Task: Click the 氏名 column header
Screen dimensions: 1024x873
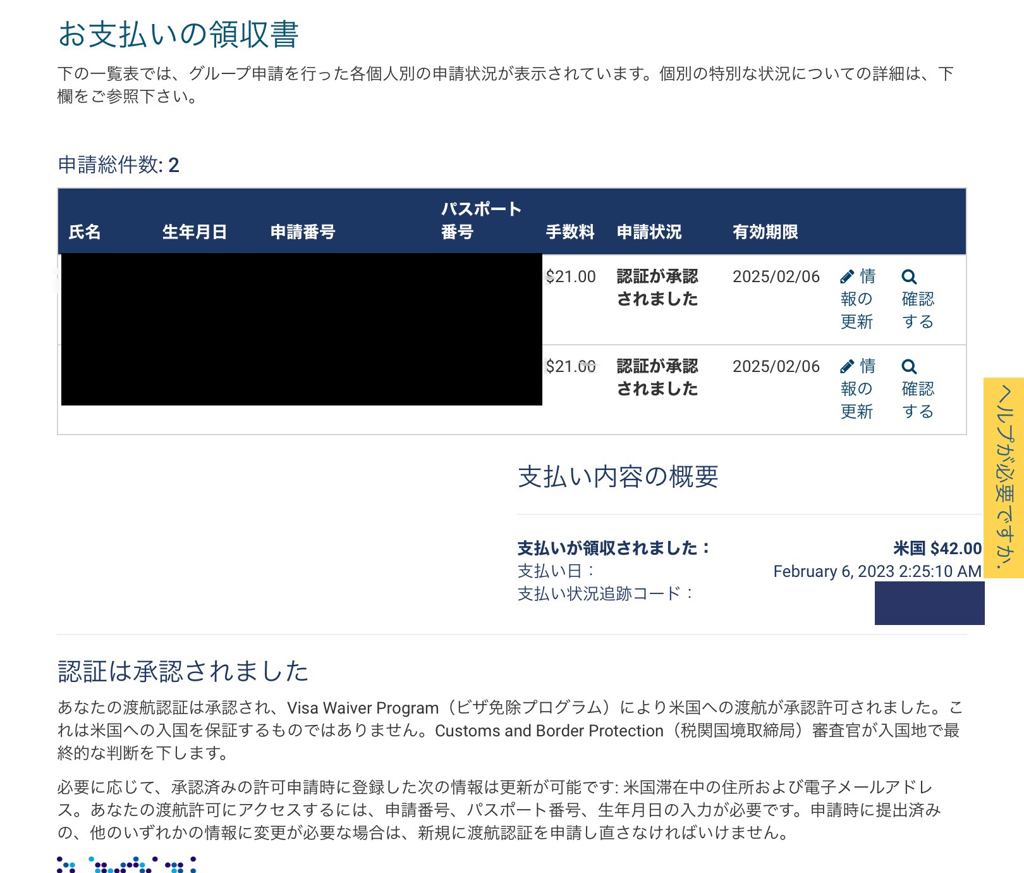Action: point(85,232)
